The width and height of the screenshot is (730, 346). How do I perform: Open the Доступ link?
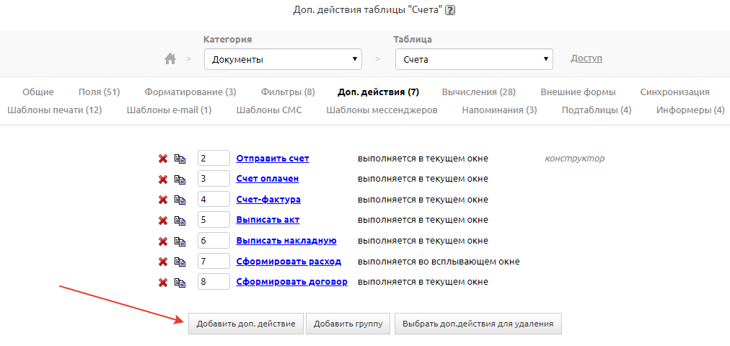pyautogui.click(x=586, y=58)
